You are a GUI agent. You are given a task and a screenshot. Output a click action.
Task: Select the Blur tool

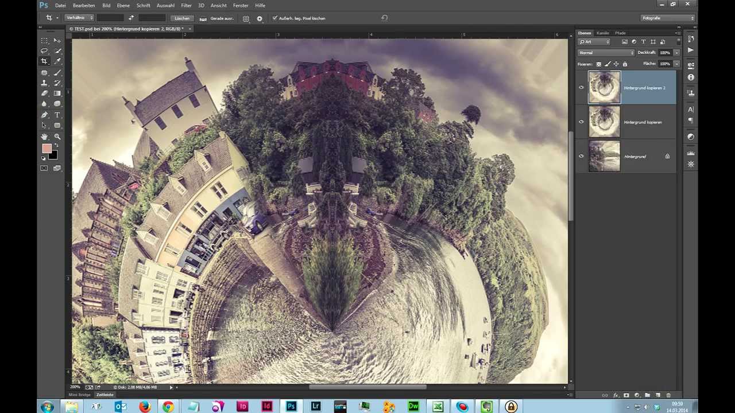point(44,104)
